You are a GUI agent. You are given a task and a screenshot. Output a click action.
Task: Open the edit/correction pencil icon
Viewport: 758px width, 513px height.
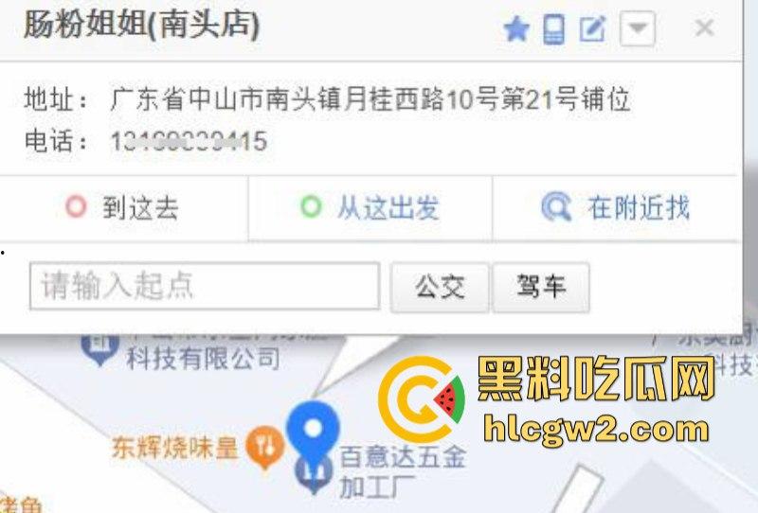pos(593,29)
